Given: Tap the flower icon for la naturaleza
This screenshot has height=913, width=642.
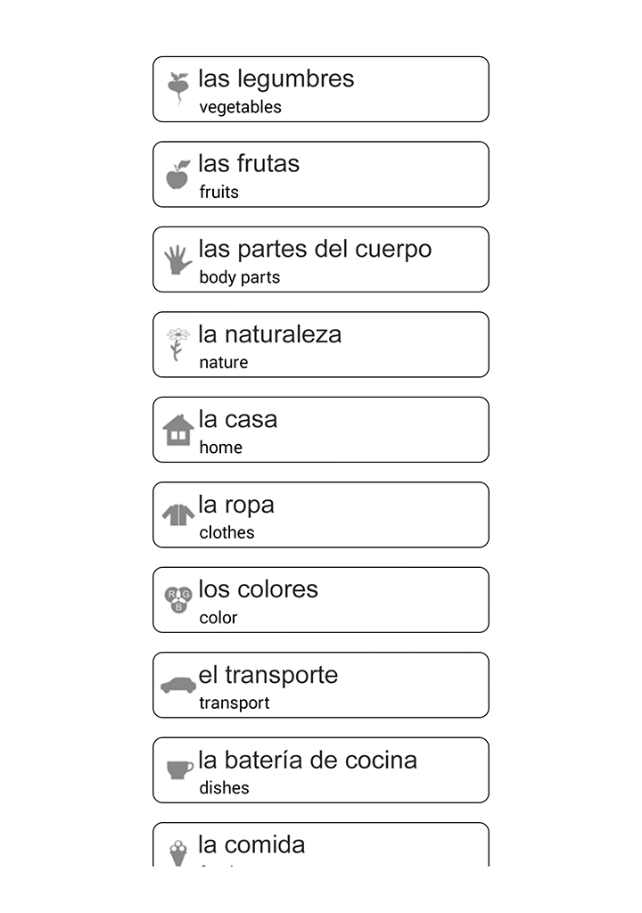Looking at the screenshot, I should coord(178,344).
